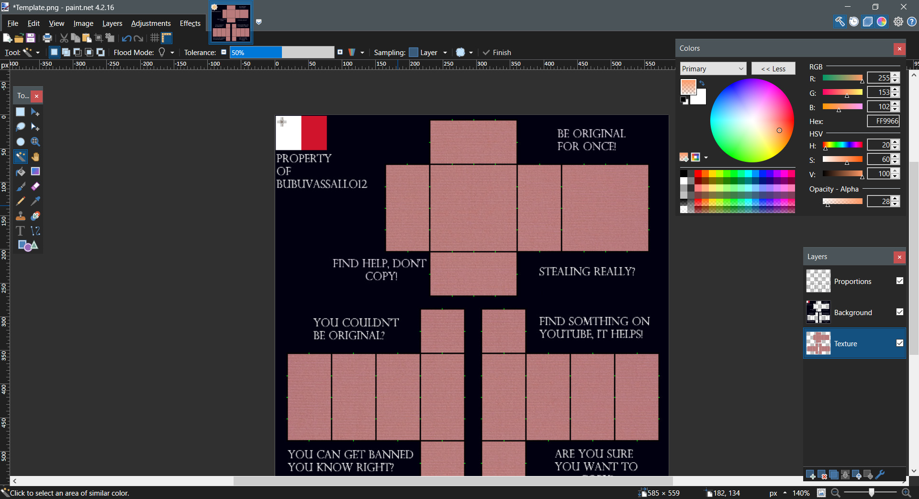Select the Template.png image thumbnail
The image size is (919, 499).
pos(231,23)
